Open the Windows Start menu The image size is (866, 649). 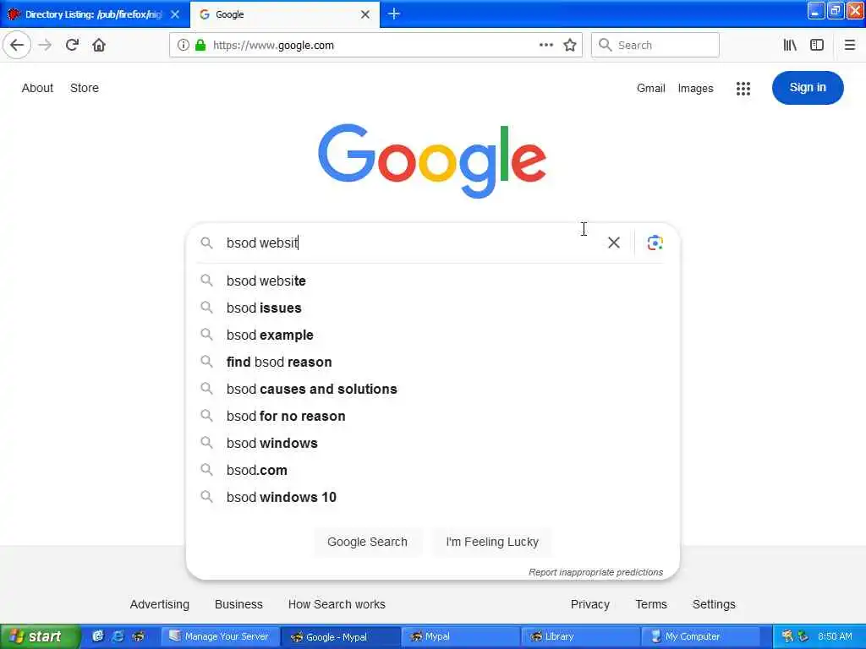tap(40, 636)
